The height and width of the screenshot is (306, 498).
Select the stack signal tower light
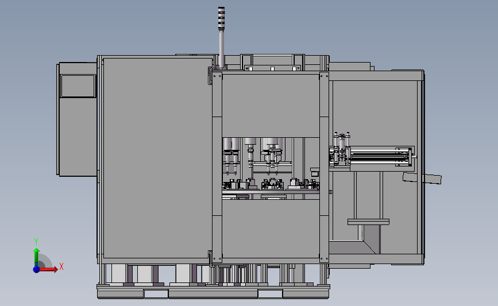pos(221,19)
